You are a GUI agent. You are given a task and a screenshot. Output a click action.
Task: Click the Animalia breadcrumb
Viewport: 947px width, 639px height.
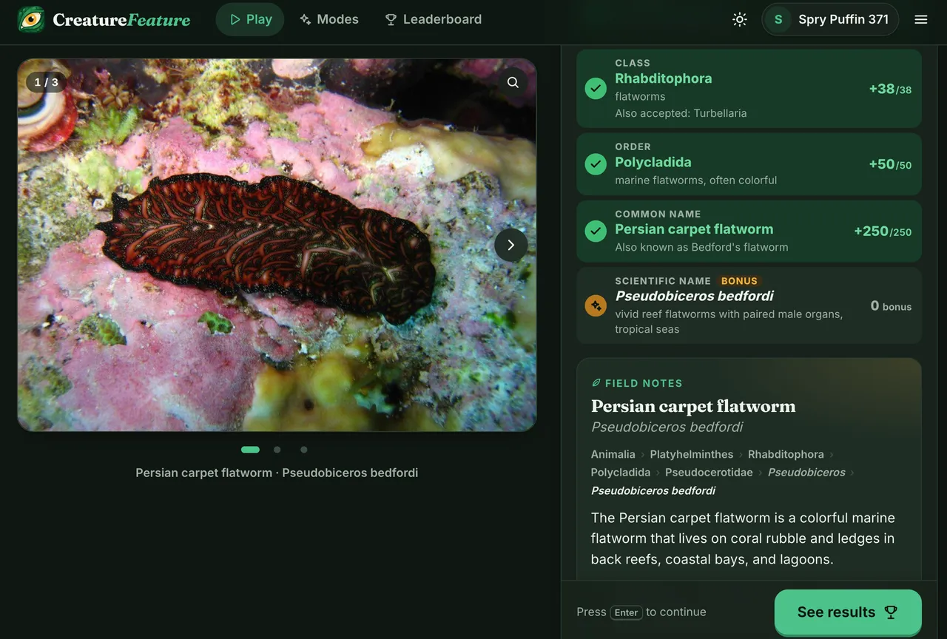pos(613,454)
